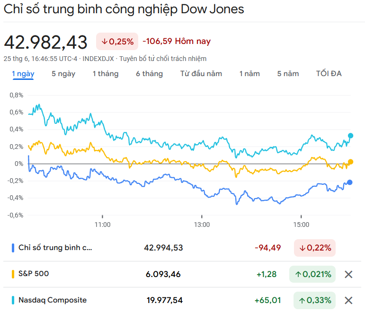View the "5 năm" chart range
365x312 pixels.
tap(288, 74)
